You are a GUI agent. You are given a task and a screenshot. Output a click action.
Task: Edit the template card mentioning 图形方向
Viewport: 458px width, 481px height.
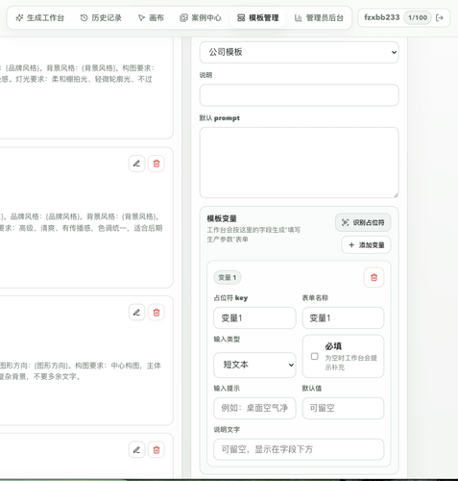point(136,313)
